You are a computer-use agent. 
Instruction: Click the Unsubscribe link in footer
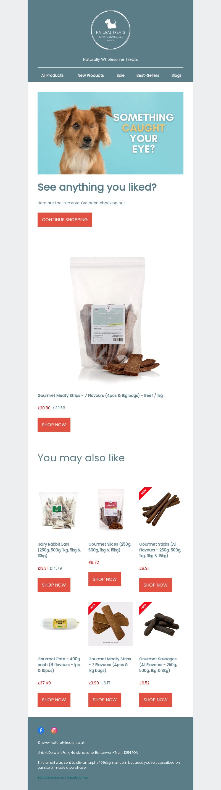tap(77, 778)
